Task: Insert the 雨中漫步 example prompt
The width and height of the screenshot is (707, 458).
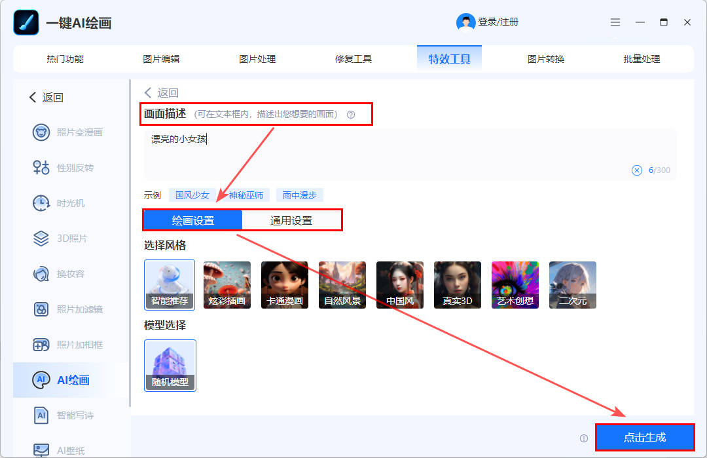Action: pos(300,195)
